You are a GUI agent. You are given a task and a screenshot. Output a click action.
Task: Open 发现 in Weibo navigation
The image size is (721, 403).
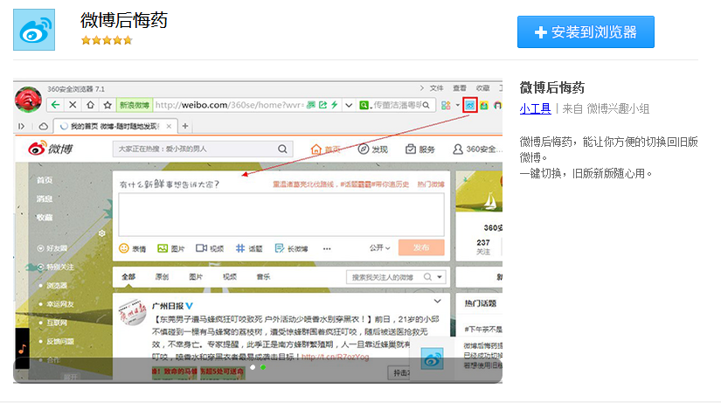(x=373, y=149)
